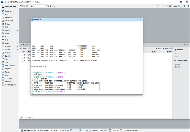Expand the MPLS submenu
The image size is (190, 132).
click(x=17, y=43)
